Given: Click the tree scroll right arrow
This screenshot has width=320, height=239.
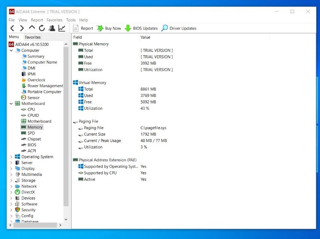Looking at the screenshot, I should click(x=60, y=225).
